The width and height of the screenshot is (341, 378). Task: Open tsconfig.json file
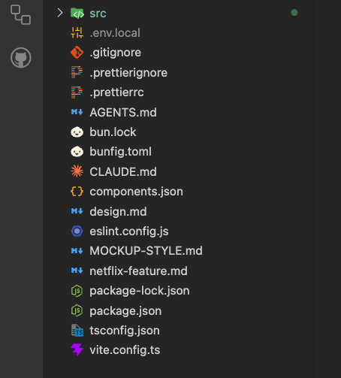(125, 331)
